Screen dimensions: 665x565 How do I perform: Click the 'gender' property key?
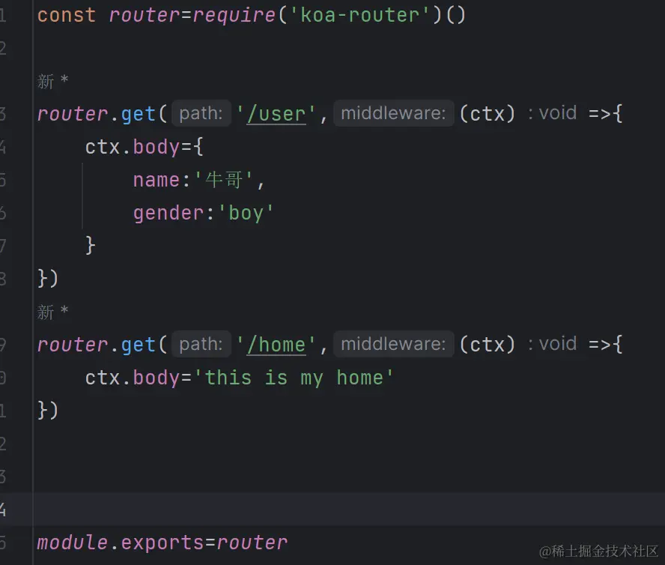point(168,214)
